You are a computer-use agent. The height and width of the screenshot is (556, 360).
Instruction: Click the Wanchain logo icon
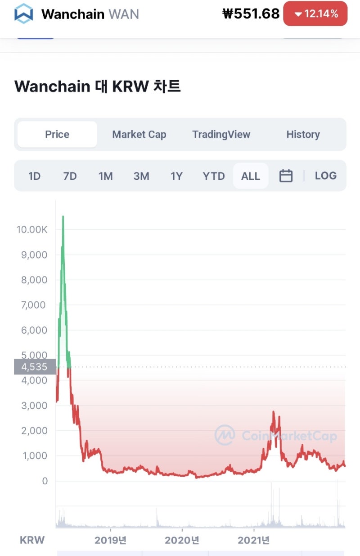pyautogui.click(x=23, y=14)
